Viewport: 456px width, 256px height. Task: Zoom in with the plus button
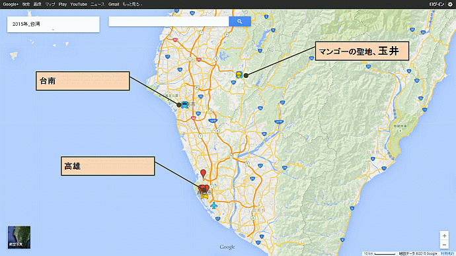[x=444, y=236]
